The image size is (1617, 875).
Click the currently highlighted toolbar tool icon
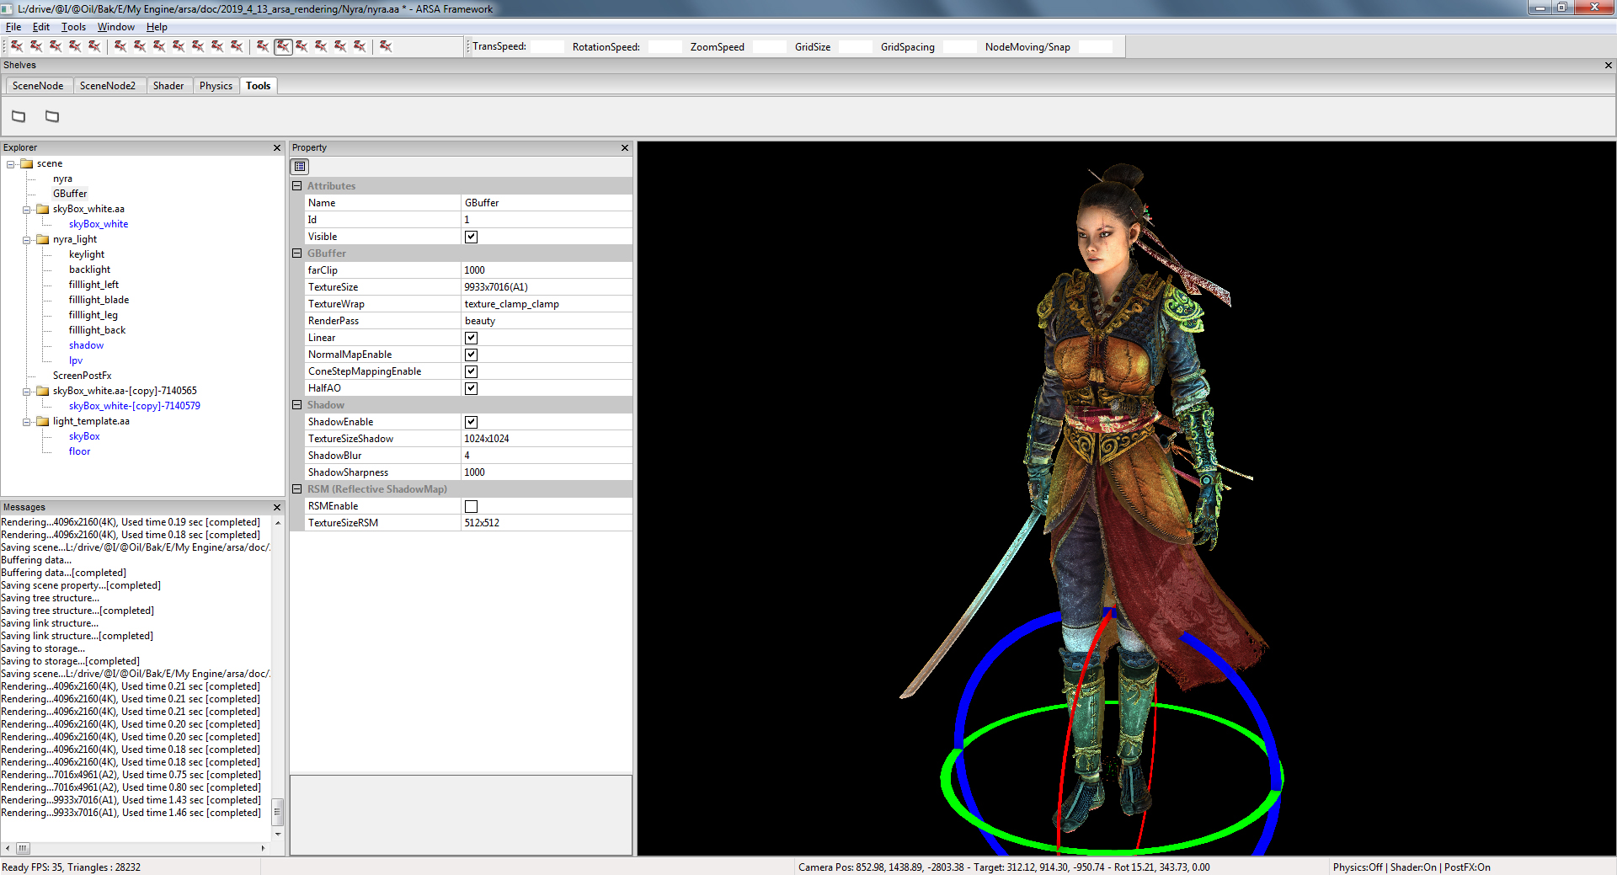tap(283, 46)
